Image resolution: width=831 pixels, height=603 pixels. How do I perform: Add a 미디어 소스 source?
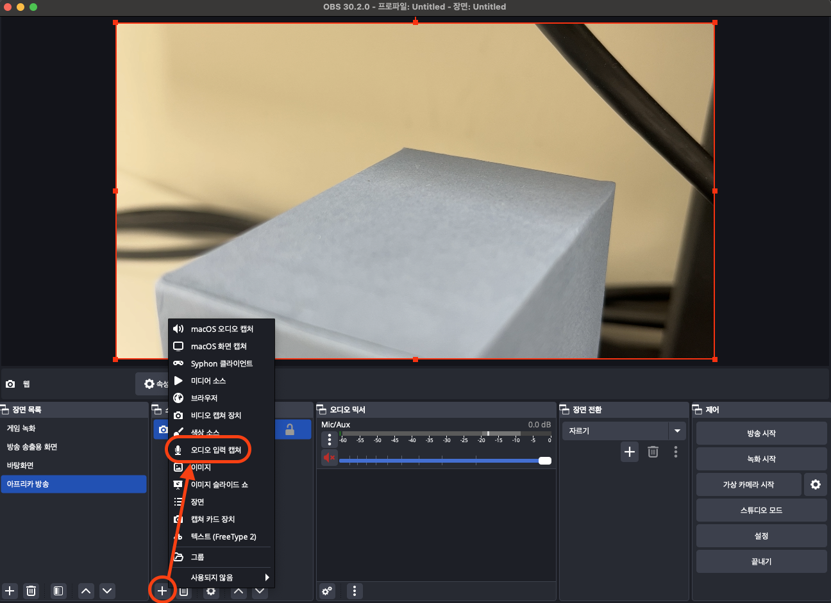click(x=221, y=381)
